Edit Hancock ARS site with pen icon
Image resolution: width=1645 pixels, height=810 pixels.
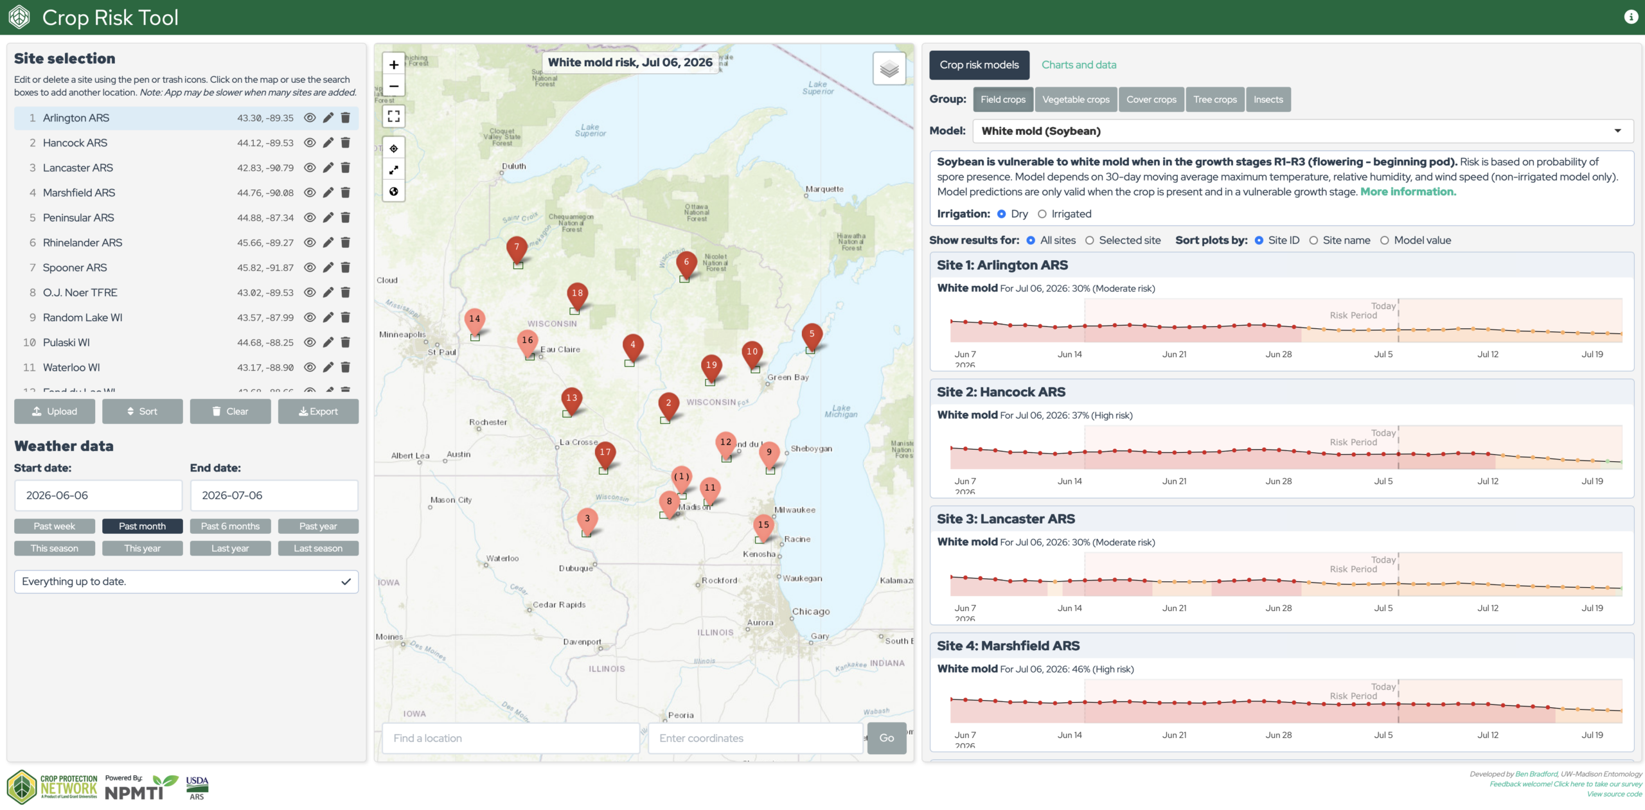coord(328,143)
